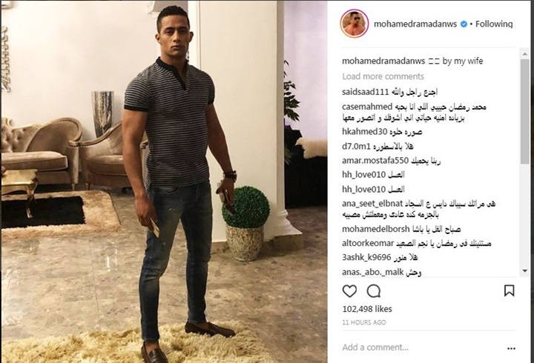This screenshot has width=534, height=363.
Task: Click the comments scrollbar down arrow
Action: point(525,271)
